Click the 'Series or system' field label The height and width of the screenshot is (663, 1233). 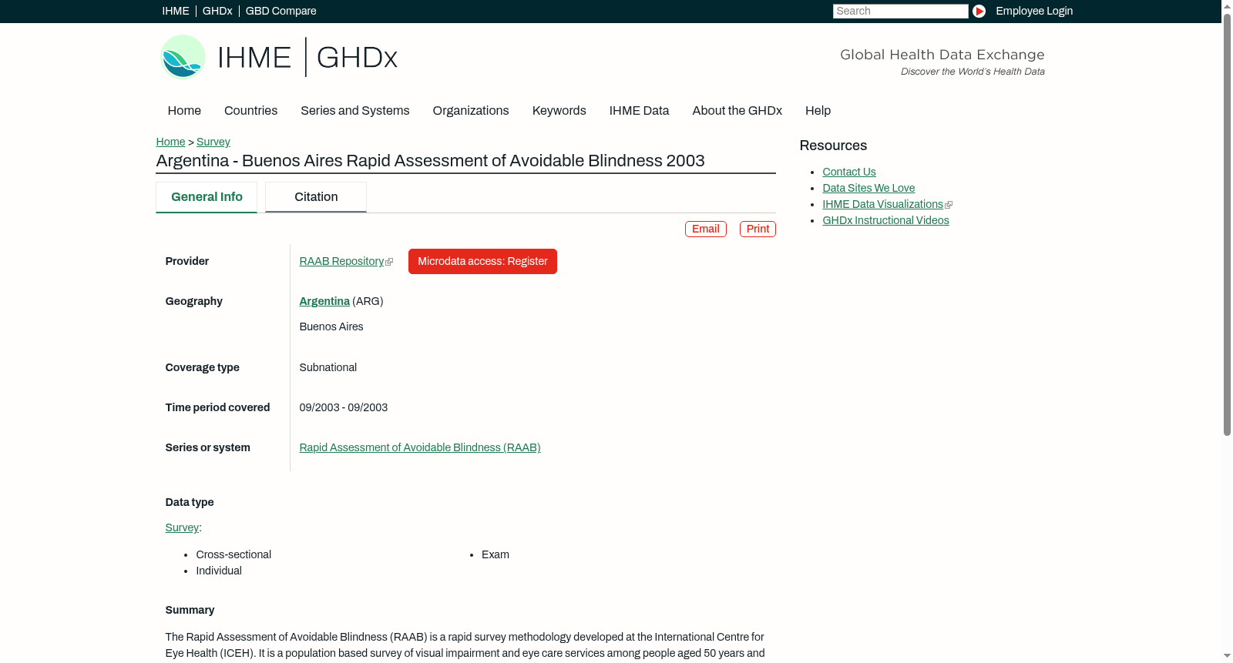click(x=207, y=447)
